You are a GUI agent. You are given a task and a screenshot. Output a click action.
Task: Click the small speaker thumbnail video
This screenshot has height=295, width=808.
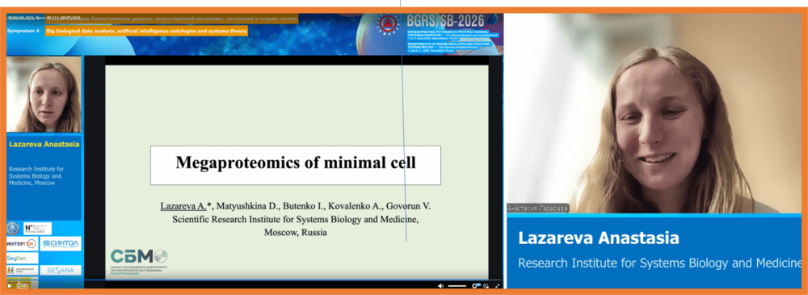(x=44, y=94)
